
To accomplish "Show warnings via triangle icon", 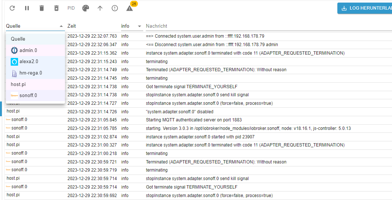I will coord(130,8).
